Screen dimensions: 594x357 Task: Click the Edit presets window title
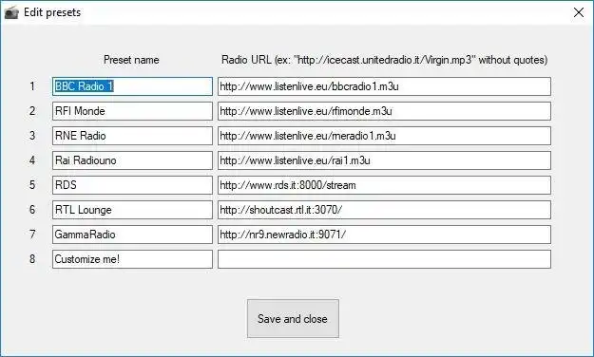pos(52,12)
